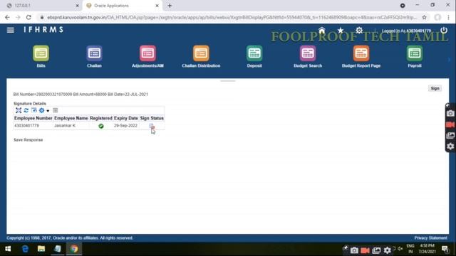Sort by Employee Number column header

(33, 118)
